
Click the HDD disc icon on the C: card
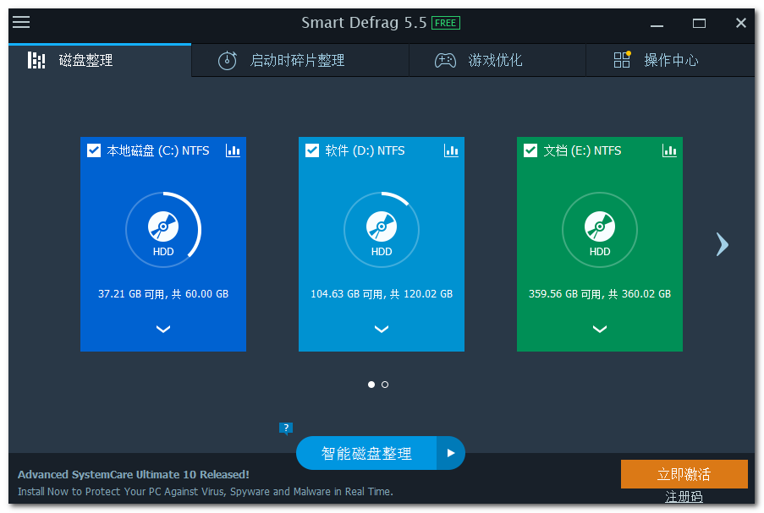(x=163, y=226)
